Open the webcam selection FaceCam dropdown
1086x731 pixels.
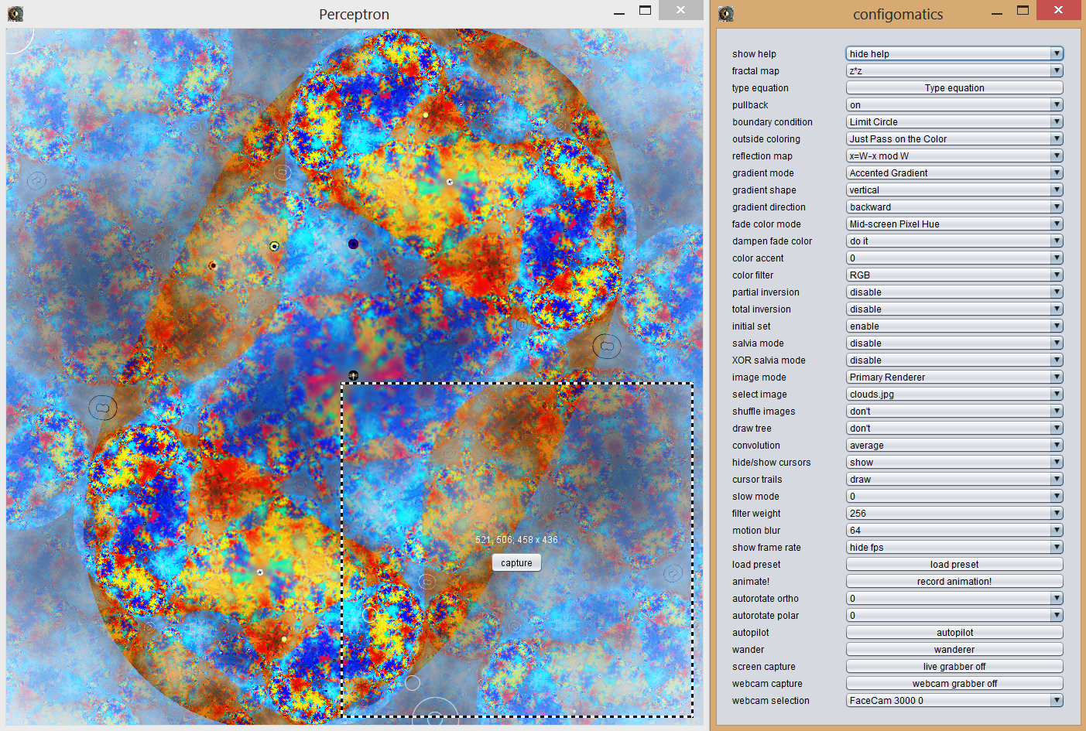pyautogui.click(x=954, y=701)
